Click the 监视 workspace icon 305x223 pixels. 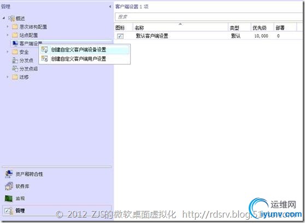click(x=9, y=198)
